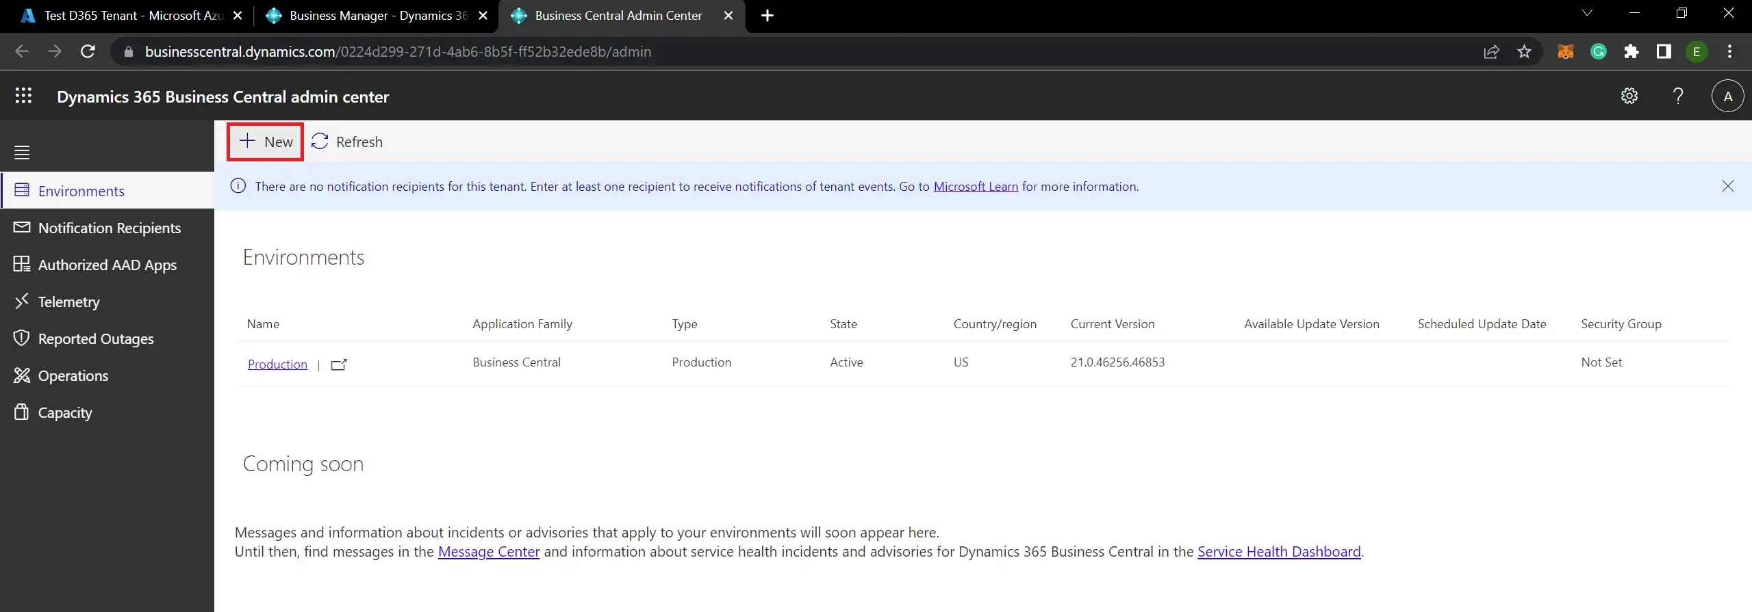Open the Extensions puzzle icon
This screenshot has width=1752, height=612.
point(1631,52)
